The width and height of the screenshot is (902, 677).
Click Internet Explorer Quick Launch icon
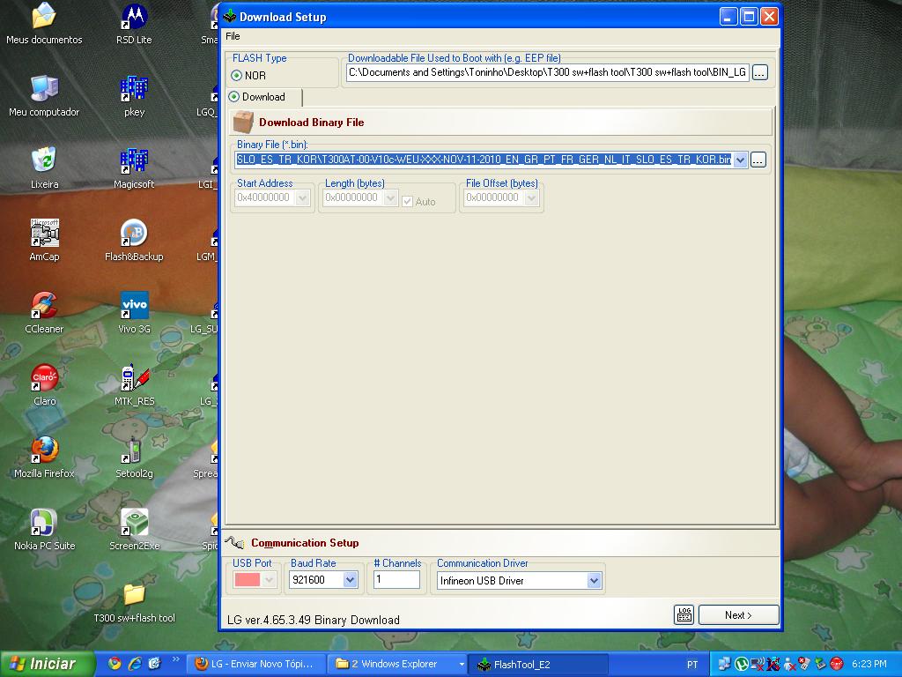pos(135,664)
